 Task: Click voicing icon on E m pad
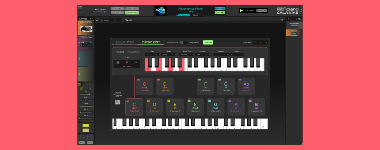click(x=169, y=101)
